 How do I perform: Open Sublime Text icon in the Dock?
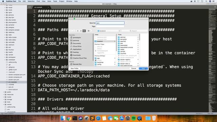coord(92,118)
